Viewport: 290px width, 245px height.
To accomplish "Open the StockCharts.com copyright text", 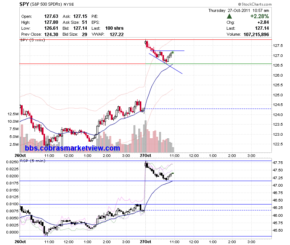I will (255, 4).
